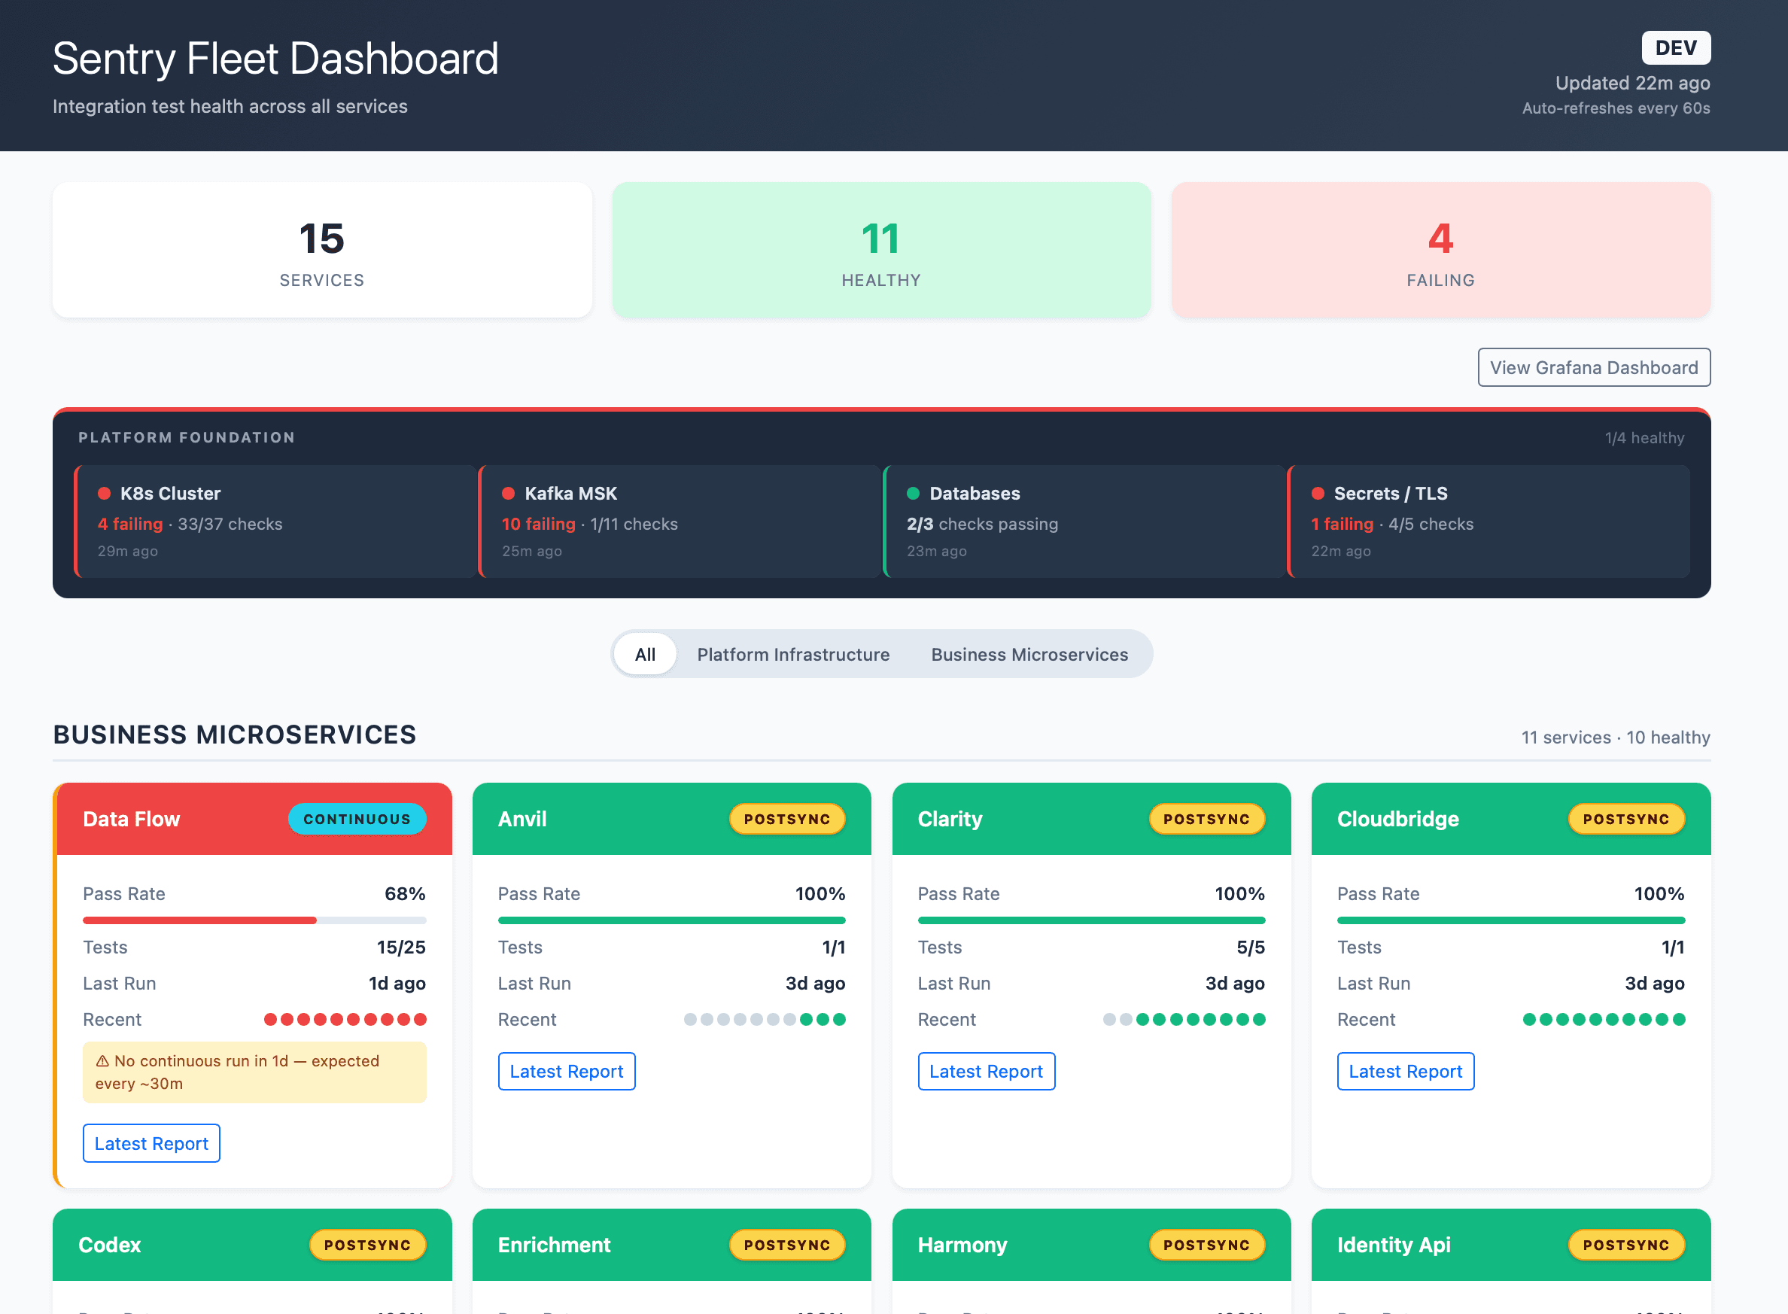Click the POSTSYNC badge on Clarity
This screenshot has height=1314, width=1788.
pos(1206,819)
